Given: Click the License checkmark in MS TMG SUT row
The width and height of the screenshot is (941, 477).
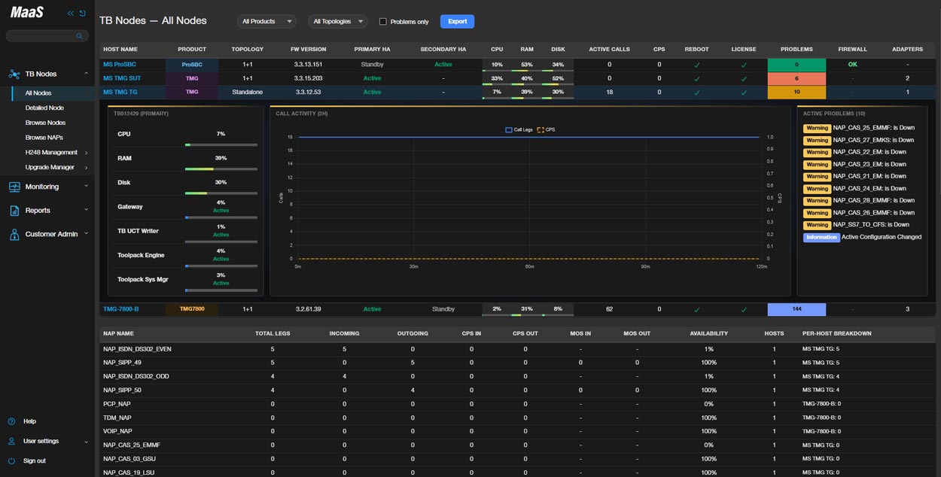Looking at the screenshot, I should coord(744,78).
